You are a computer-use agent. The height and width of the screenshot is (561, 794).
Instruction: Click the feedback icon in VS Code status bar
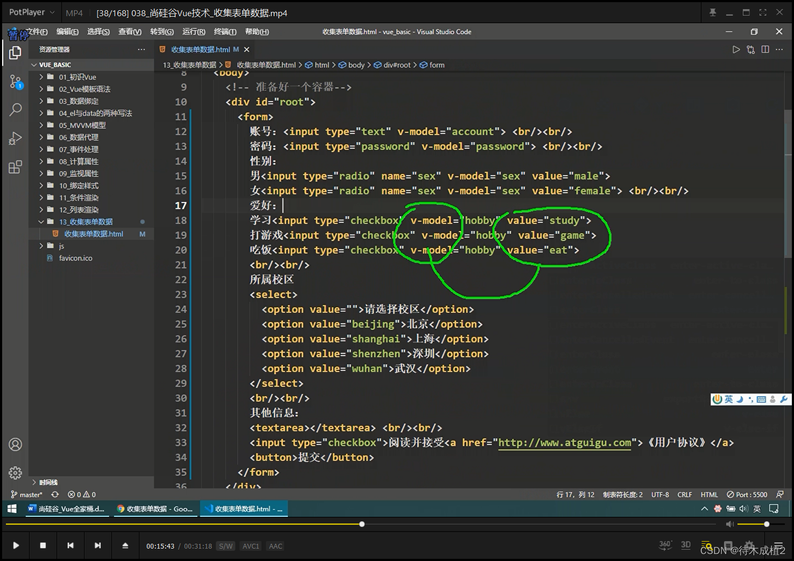pyautogui.click(x=780, y=494)
